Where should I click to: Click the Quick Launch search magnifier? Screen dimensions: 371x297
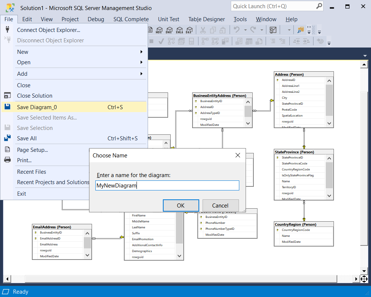[318, 6]
